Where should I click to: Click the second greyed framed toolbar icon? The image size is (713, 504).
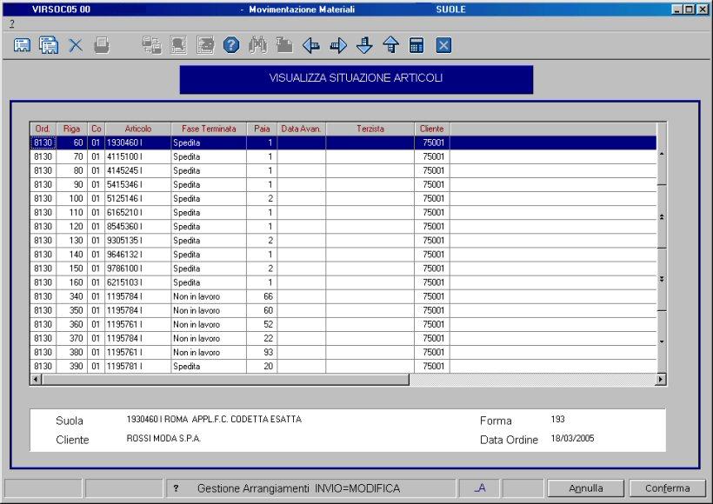[x=205, y=45]
